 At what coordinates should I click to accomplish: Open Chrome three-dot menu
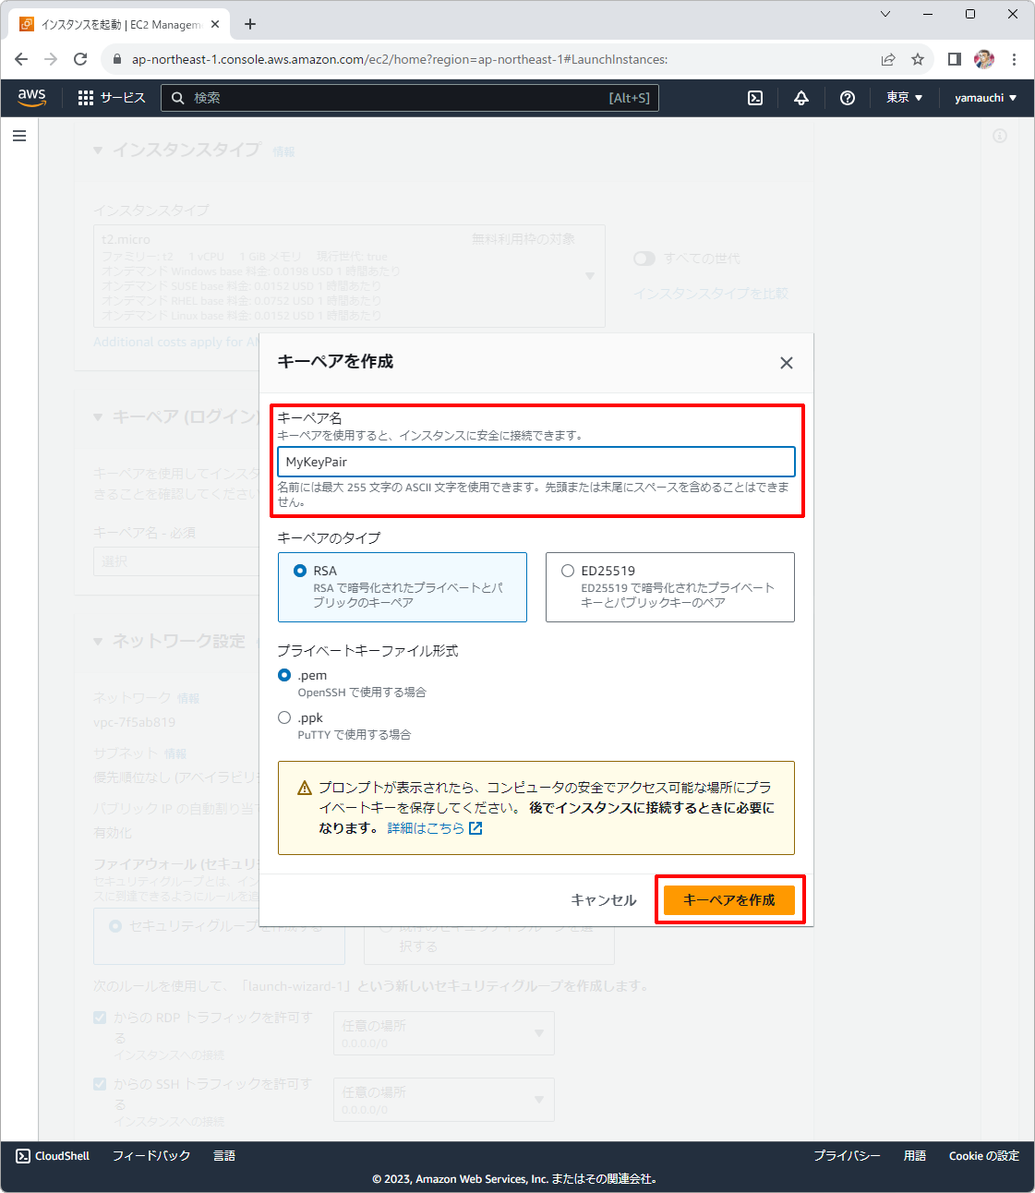click(1014, 59)
